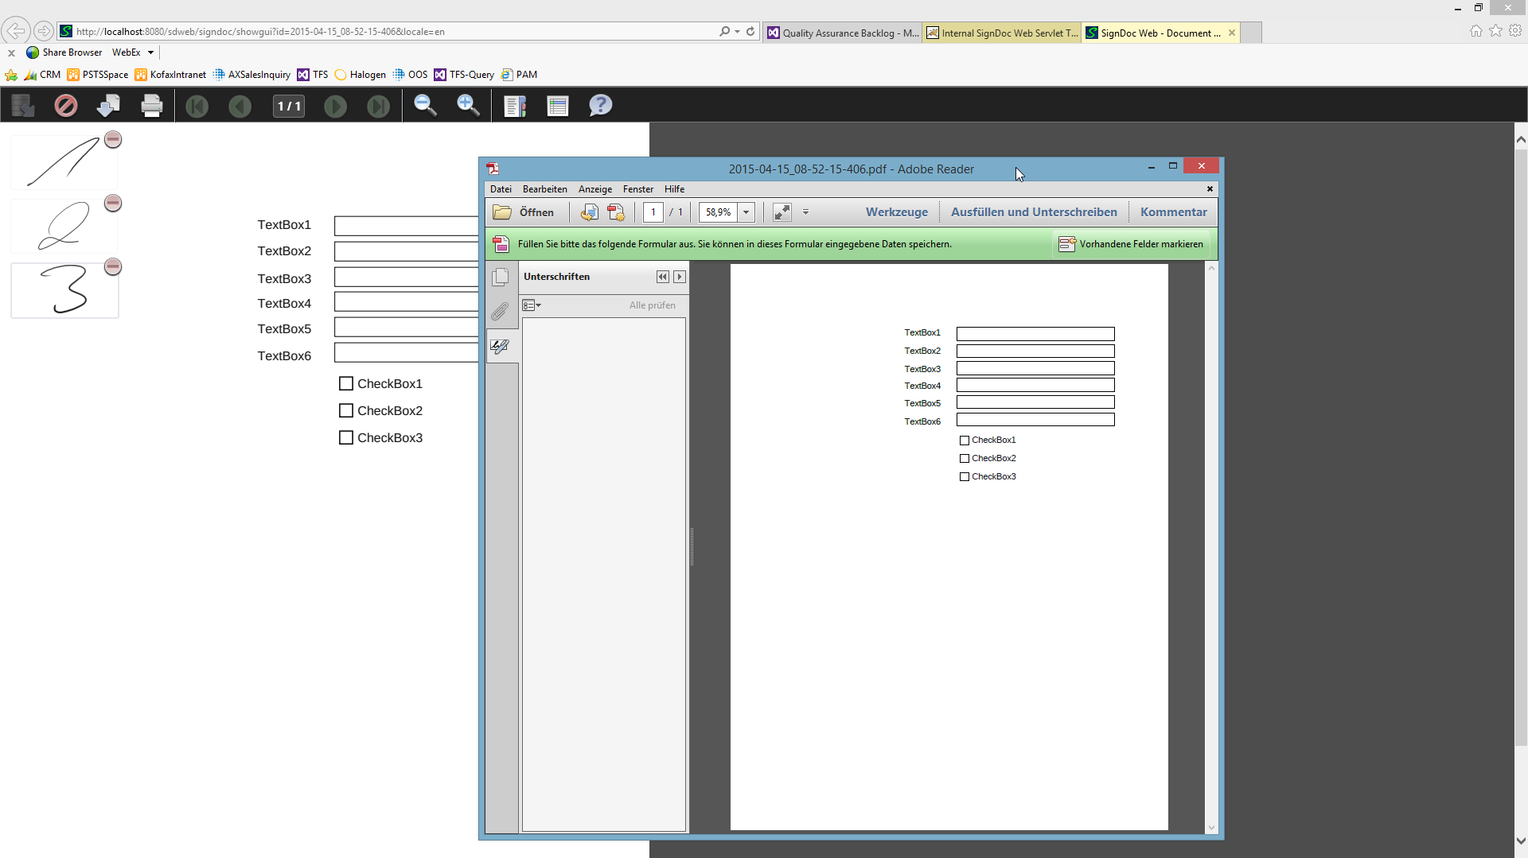This screenshot has height=858, width=1528.
Task: Click the page number field in Adobe Reader
Action: pos(653,212)
